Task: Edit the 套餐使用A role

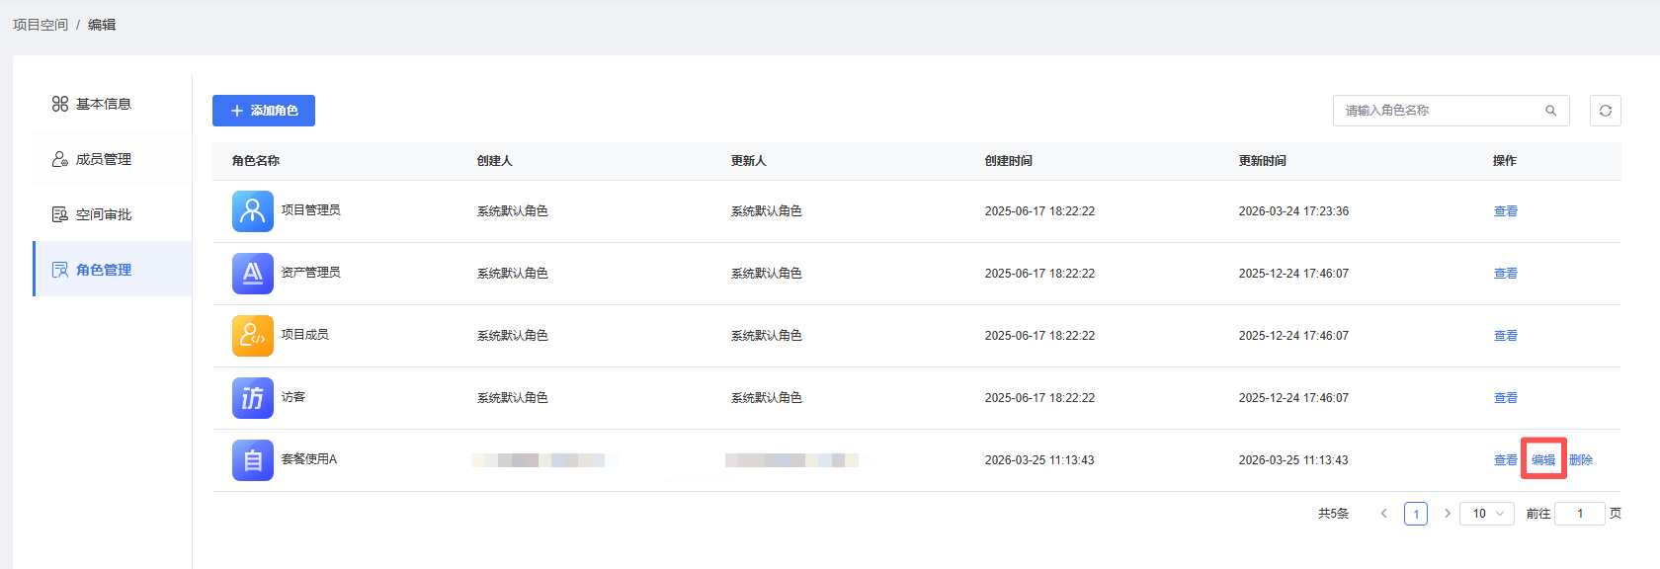Action: 1542,460
